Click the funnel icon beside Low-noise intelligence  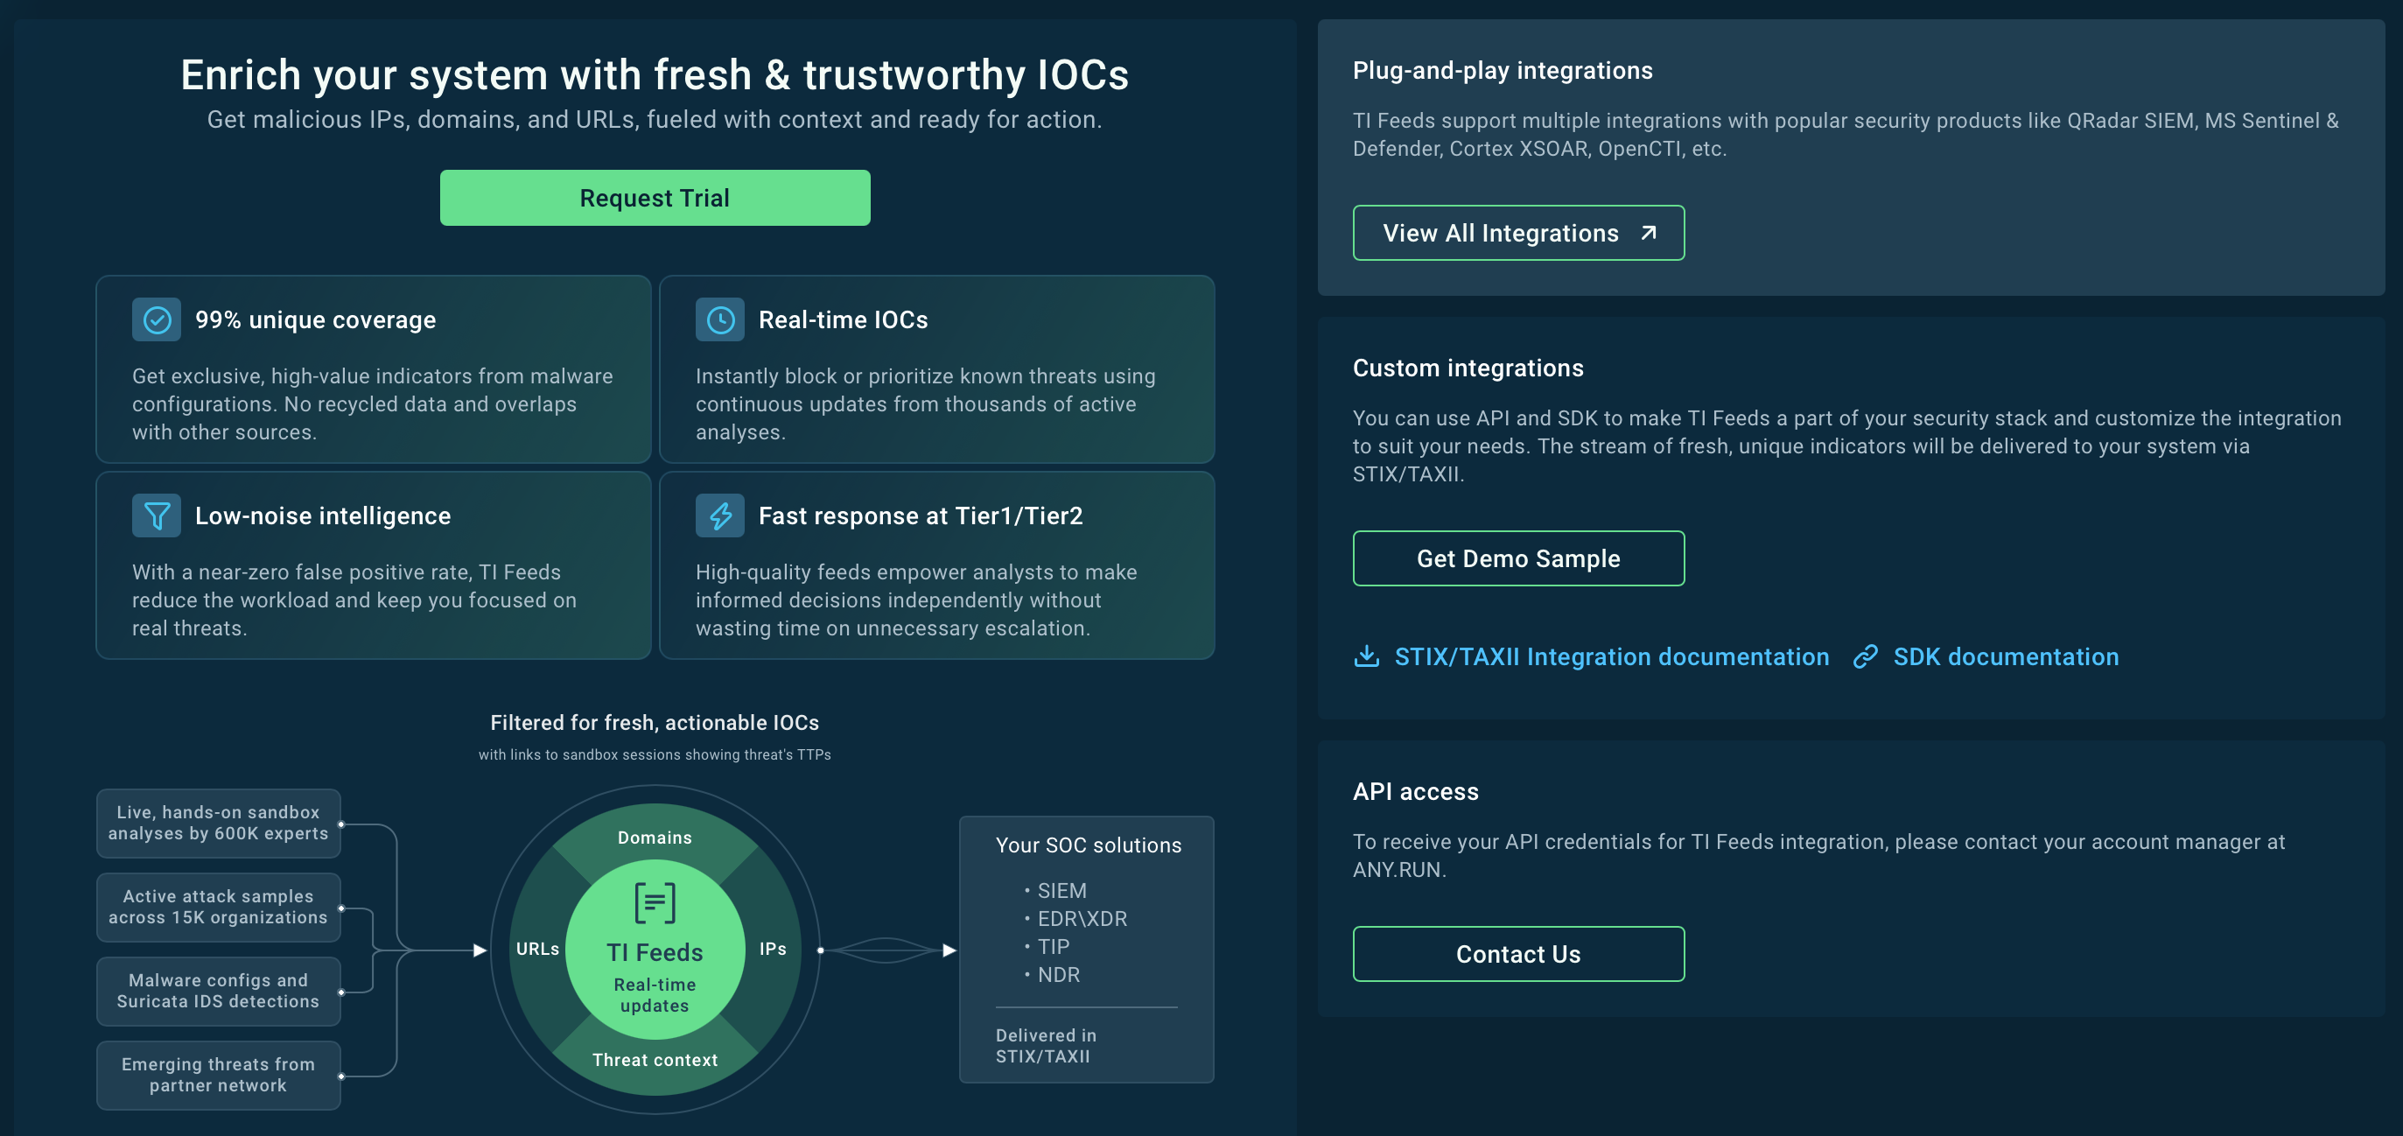[157, 515]
